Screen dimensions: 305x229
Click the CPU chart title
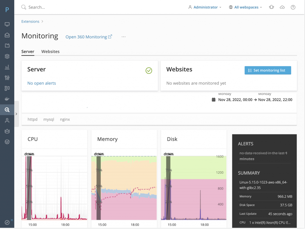[x=33, y=139]
